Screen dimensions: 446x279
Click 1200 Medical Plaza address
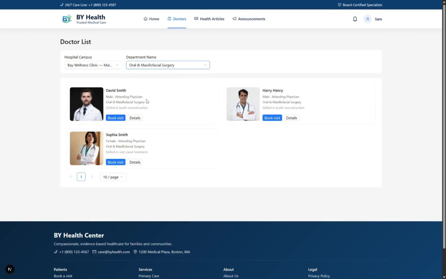[165, 252]
